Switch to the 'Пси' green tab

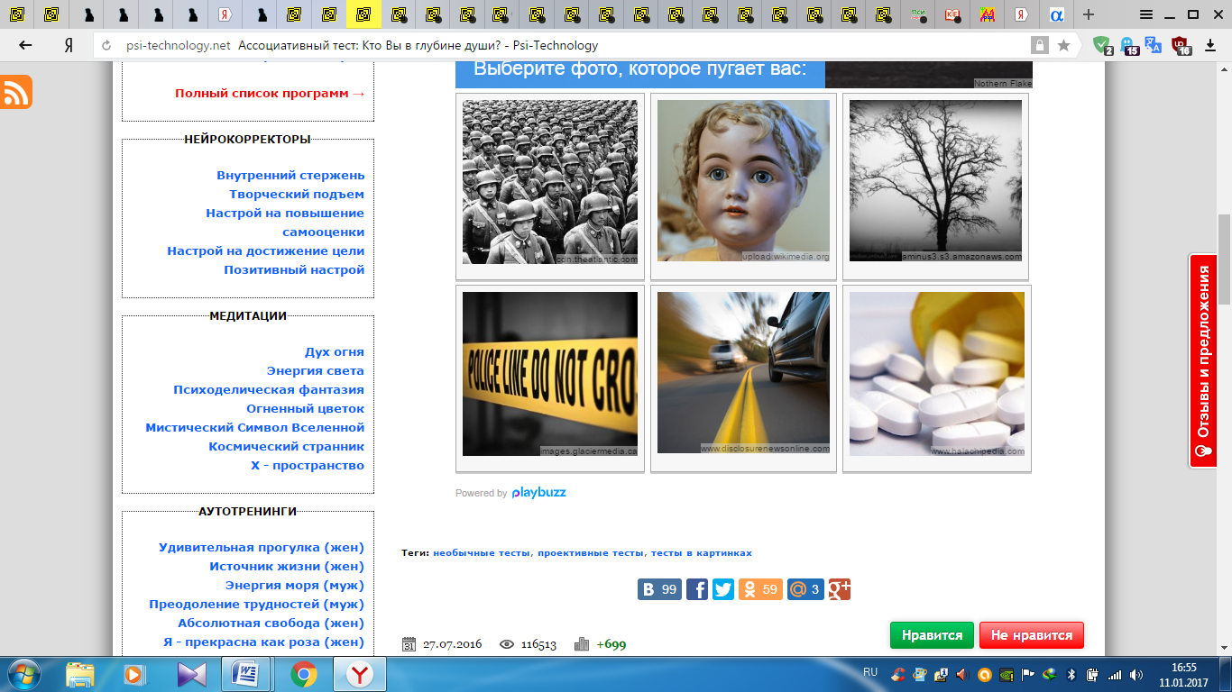[918, 14]
